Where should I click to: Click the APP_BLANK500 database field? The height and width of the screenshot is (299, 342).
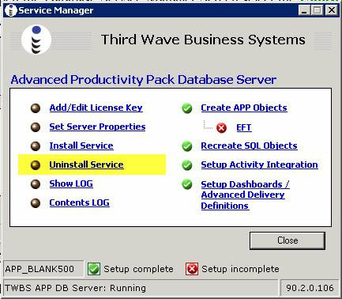(43, 269)
